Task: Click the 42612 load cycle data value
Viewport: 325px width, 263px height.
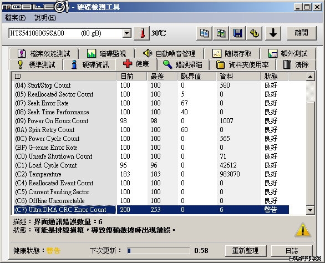Action: point(228,165)
